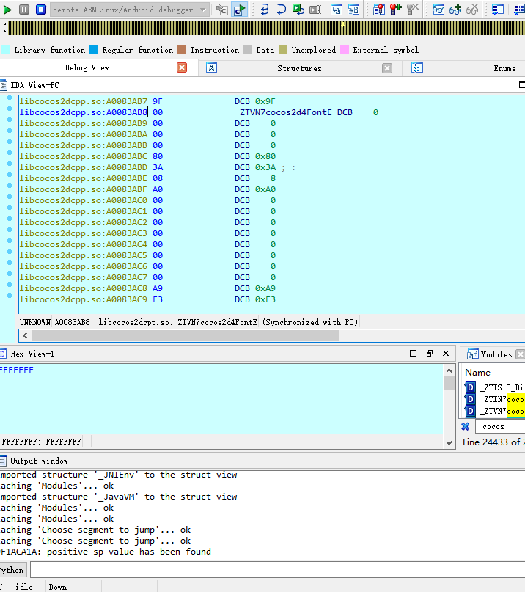The width and height of the screenshot is (525, 592).
Task: Open the breakpoint list icon
Action: [x=378, y=10]
